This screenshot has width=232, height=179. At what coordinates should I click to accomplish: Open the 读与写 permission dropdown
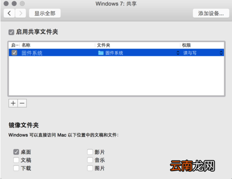(x=221, y=53)
